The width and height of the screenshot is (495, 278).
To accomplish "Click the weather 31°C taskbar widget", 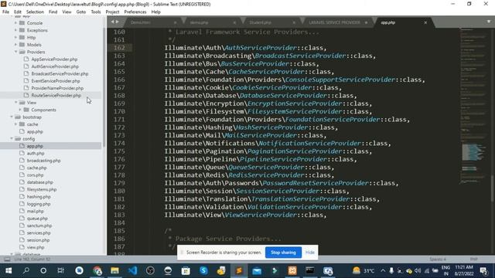I will (x=364, y=270).
